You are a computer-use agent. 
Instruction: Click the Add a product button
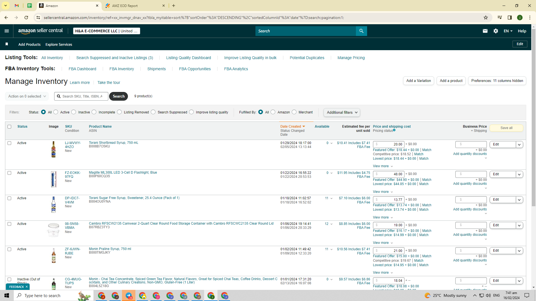[x=451, y=81]
